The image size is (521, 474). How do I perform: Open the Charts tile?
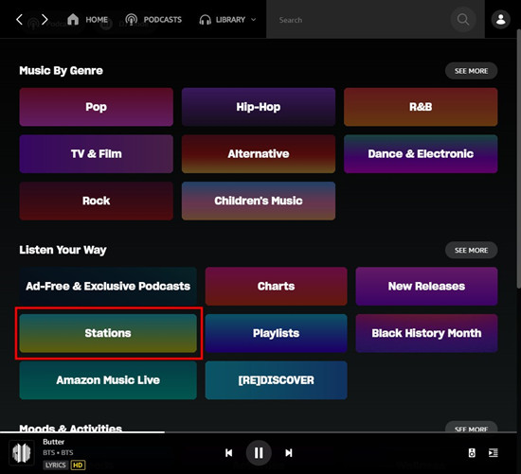tap(276, 286)
